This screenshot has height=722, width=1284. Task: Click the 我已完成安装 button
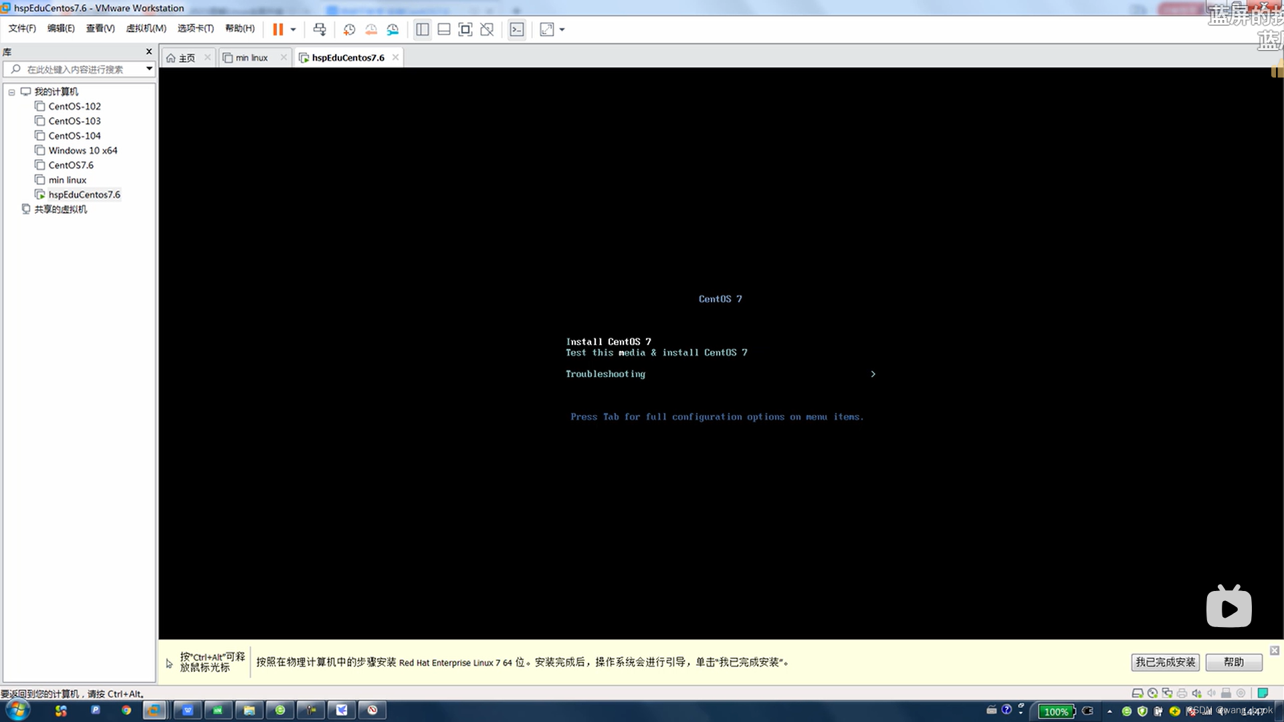[x=1165, y=662]
